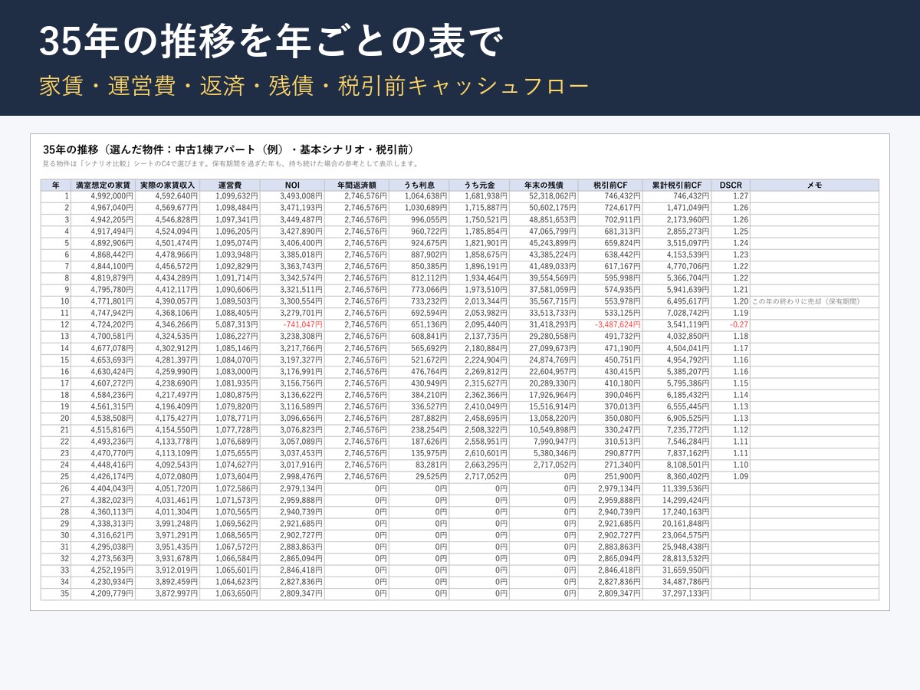Click the table title 35年の推移（選んだ物件…
The image size is (920, 690).
tap(228, 149)
